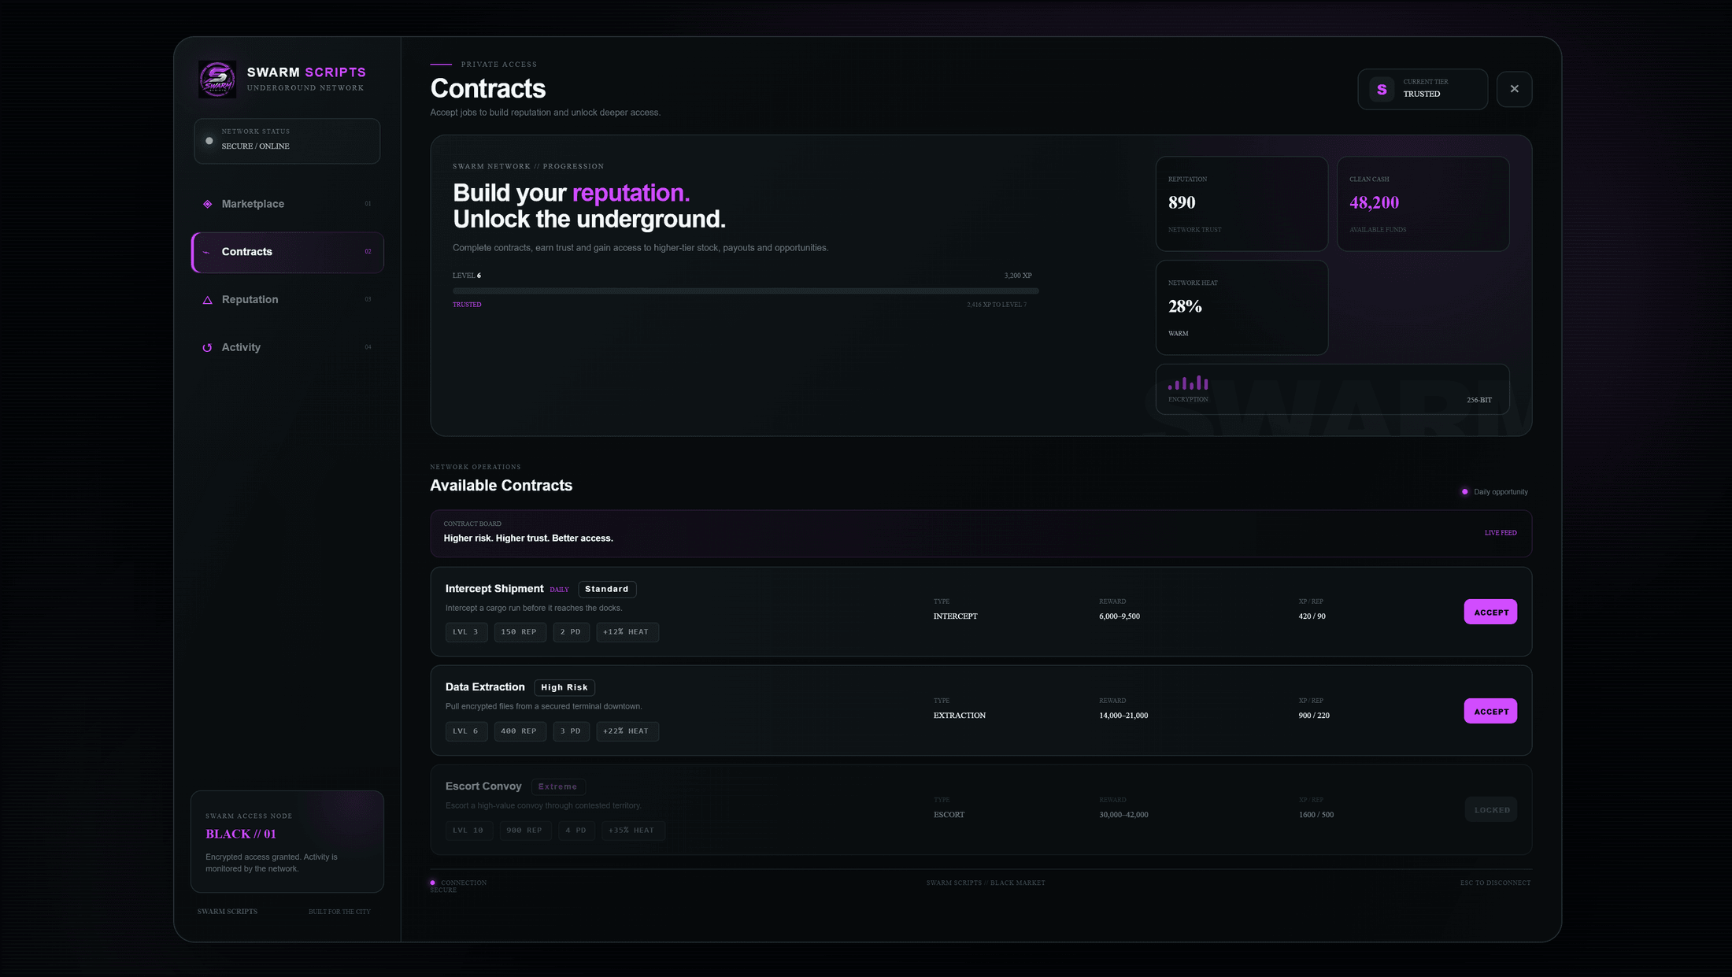Screen dimensions: 1732x977
Task: Click the "3,200 XP" label
Action: 1018,276
